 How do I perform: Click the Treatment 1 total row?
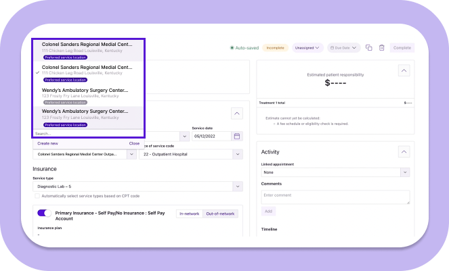(x=335, y=103)
